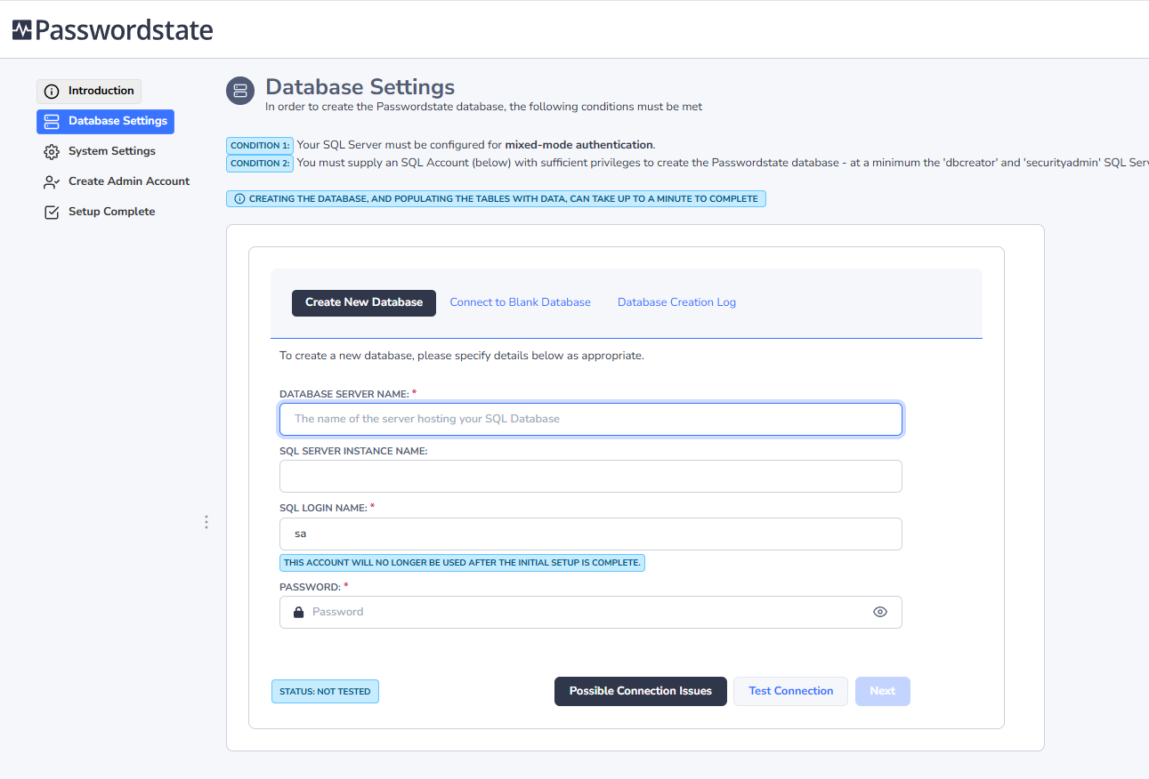Image resolution: width=1149 pixels, height=779 pixels.
Task: Click the lock icon in password field
Action: tap(298, 612)
